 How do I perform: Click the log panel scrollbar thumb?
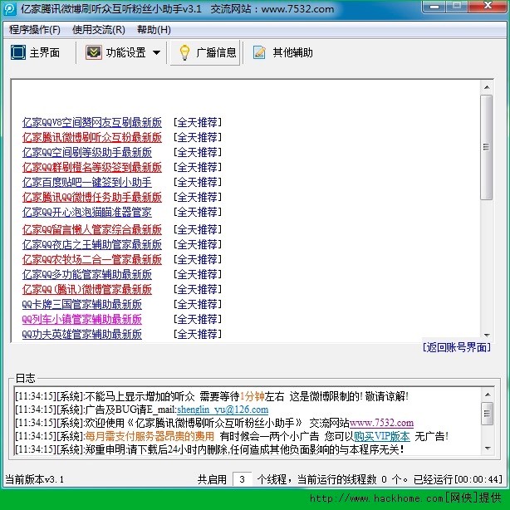[x=488, y=414]
